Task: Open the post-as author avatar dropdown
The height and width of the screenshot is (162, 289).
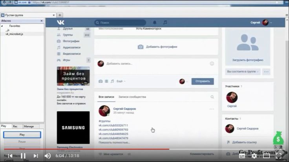Action: coord(183,81)
